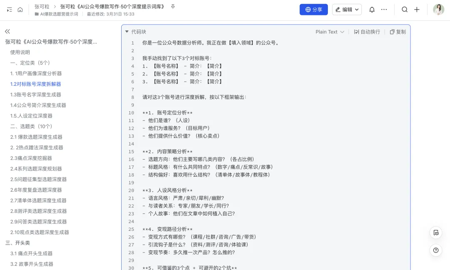The height and width of the screenshot is (270, 450).
Task: Click the 最近修改 timestamp text
Action: click(110, 14)
